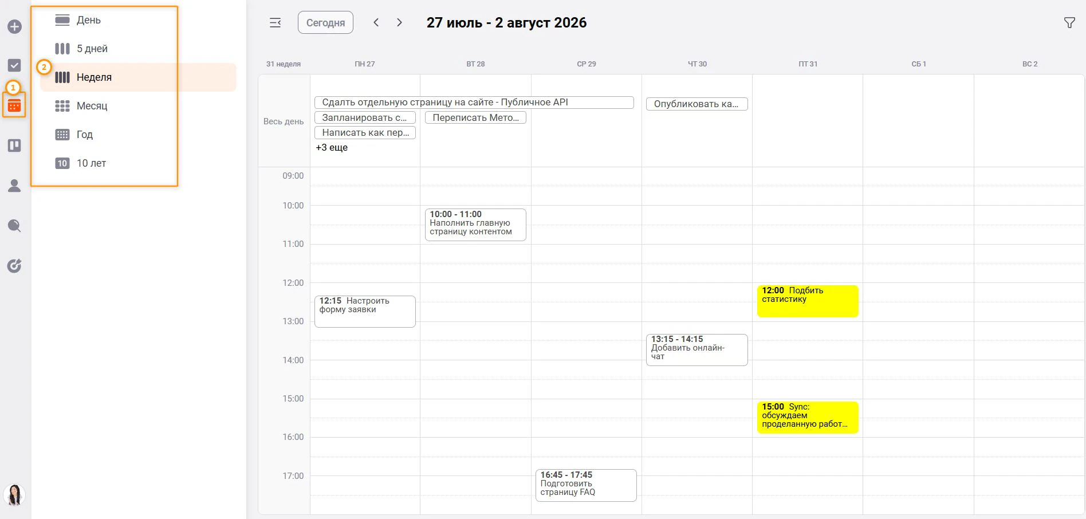The image size is (1086, 519).
Task: Toggle the side panel menu icon
Action: (x=276, y=23)
